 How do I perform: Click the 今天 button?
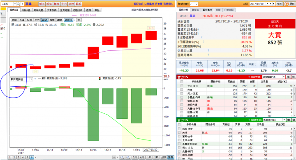click(x=279, y=4)
